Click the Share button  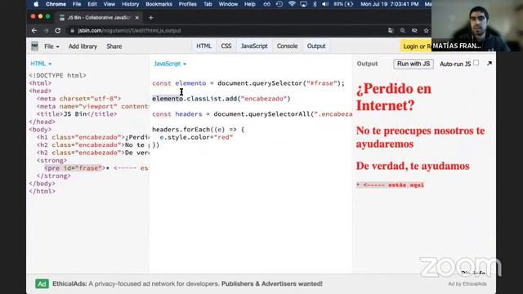(114, 47)
